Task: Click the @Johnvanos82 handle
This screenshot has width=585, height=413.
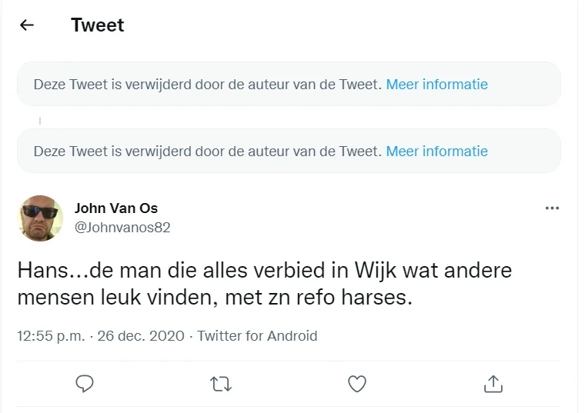Action: coord(122,228)
